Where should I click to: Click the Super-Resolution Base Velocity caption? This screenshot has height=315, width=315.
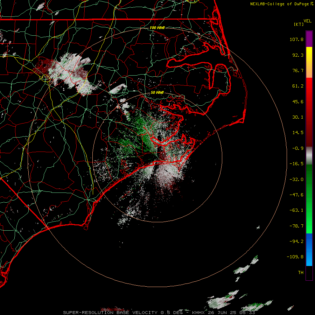point(159,313)
